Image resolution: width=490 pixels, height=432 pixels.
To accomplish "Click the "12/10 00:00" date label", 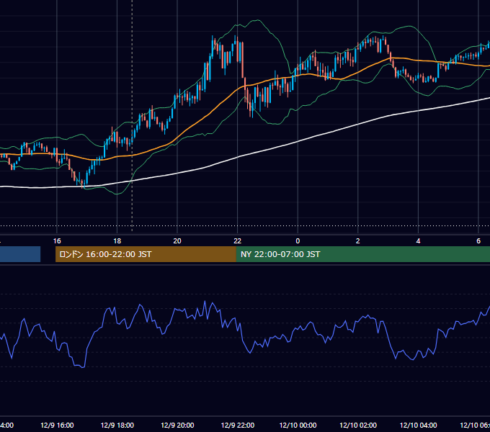I will click(x=298, y=425).
